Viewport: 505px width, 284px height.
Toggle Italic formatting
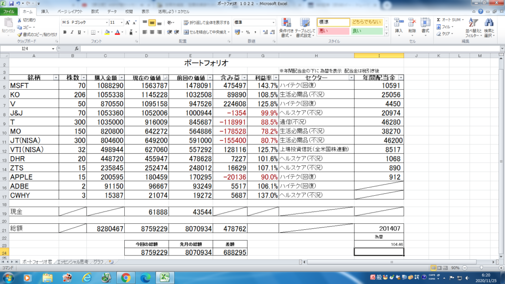(x=72, y=32)
